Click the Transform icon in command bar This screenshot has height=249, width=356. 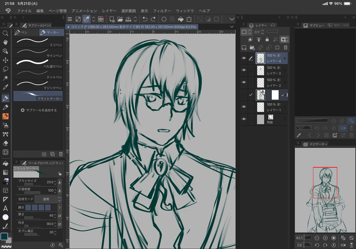[189, 19]
